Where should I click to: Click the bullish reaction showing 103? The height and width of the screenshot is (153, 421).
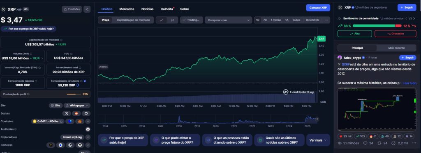(x=360, y=137)
